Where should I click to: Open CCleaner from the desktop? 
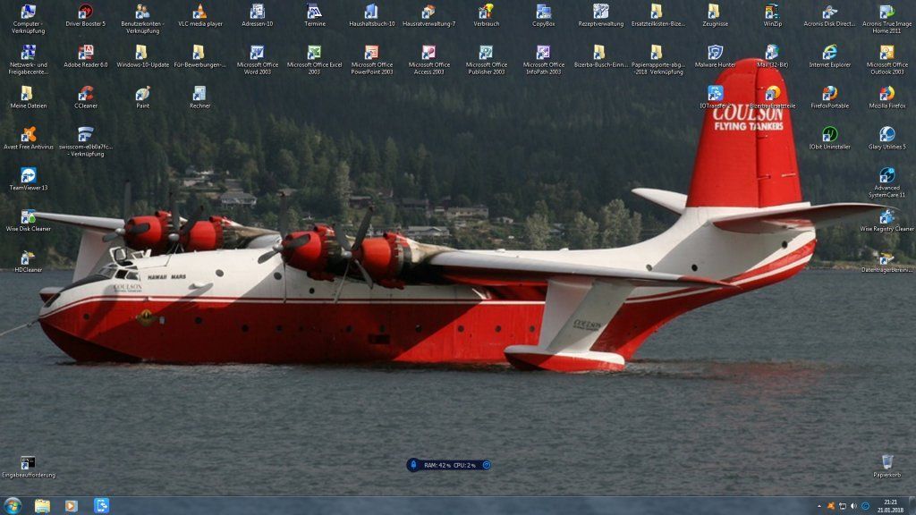click(88, 94)
